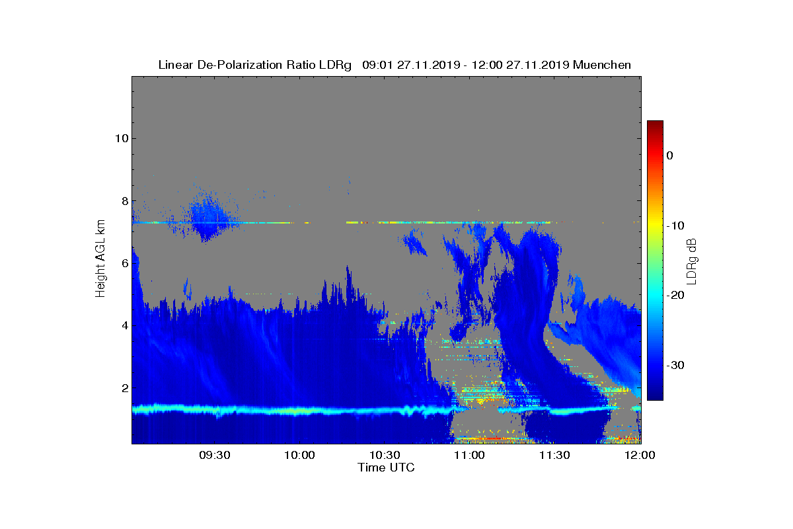Viewport: 793px width, 529px height.
Task: Click the dark blue bottom of colorbar
Action: (x=655, y=395)
